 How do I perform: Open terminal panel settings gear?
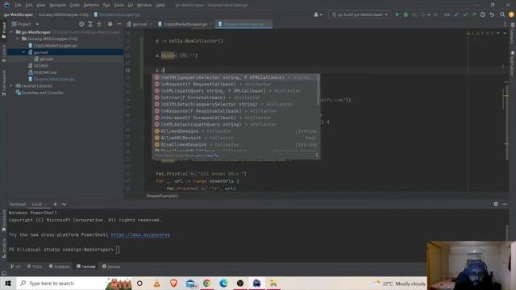pyautogui.click(x=496, y=204)
